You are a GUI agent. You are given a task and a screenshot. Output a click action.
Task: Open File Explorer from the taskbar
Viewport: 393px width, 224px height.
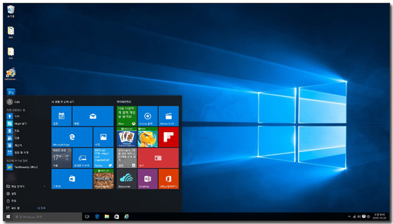tap(107, 217)
